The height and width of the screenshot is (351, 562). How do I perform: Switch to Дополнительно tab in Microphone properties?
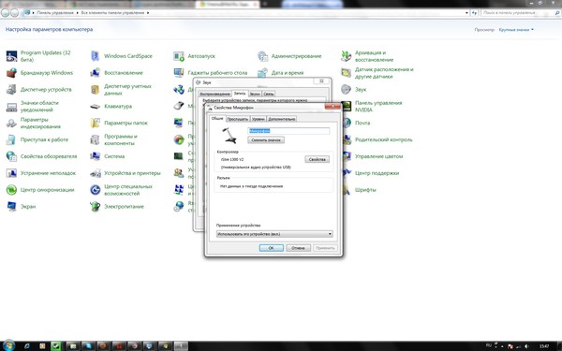point(282,119)
